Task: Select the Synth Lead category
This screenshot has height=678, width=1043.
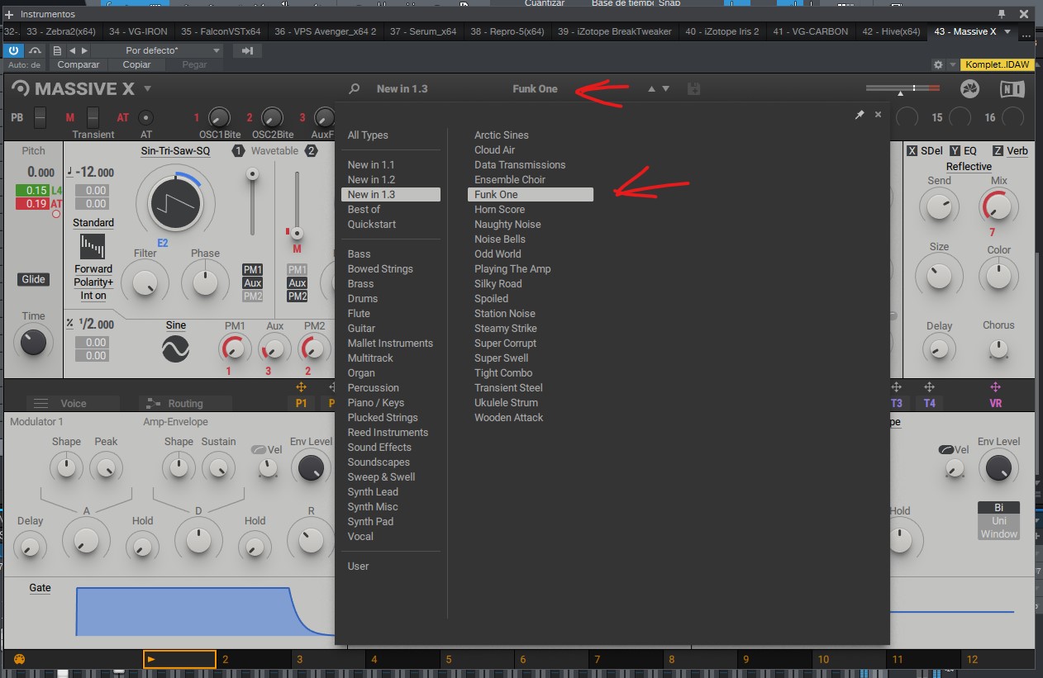Action: pos(373,492)
